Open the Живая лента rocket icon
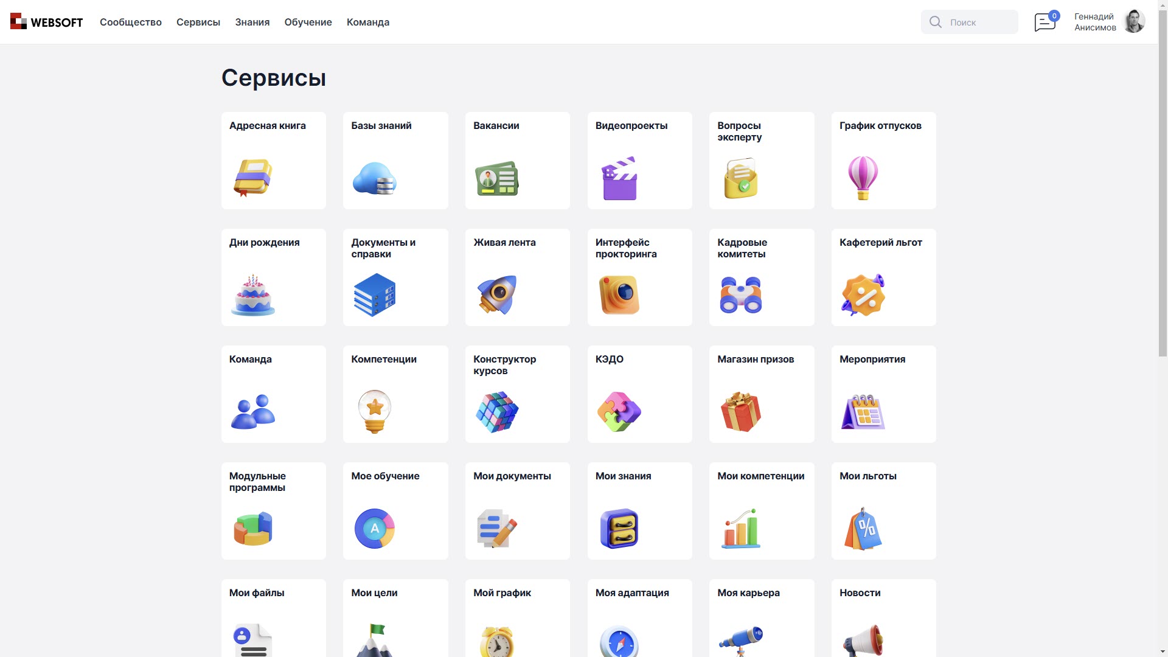Image resolution: width=1168 pixels, height=657 pixels. point(496,295)
